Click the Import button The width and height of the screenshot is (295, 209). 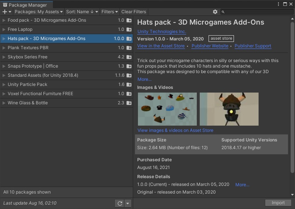coord(278,203)
